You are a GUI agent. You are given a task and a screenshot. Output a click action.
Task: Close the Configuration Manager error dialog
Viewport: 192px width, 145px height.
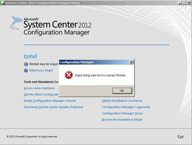pos(131,62)
